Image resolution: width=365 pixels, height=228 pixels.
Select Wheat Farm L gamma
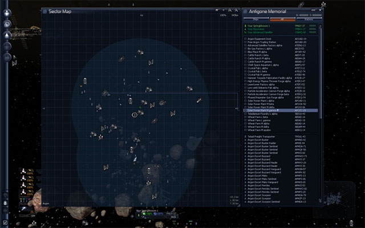click(x=281, y=120)
